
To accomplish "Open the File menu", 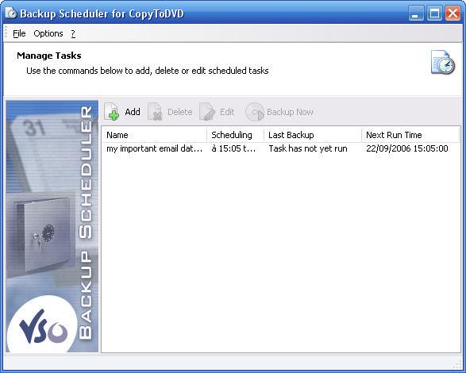I will (x=19, y=33).
